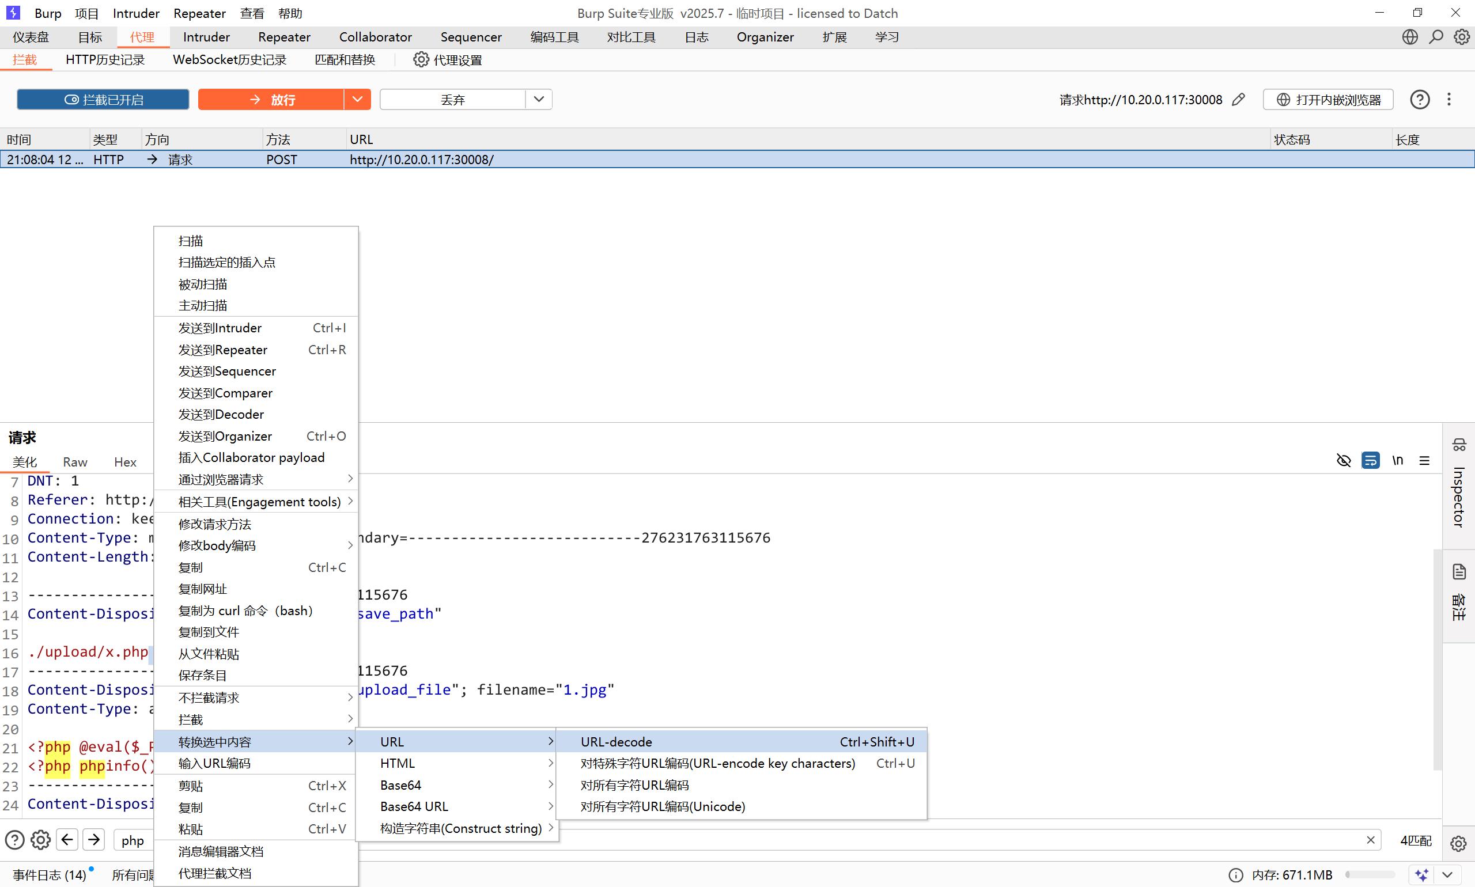The image size is (1475, 887).
Task: Click the previous match arrow in search bar
Action: click(x=67, y=840)
